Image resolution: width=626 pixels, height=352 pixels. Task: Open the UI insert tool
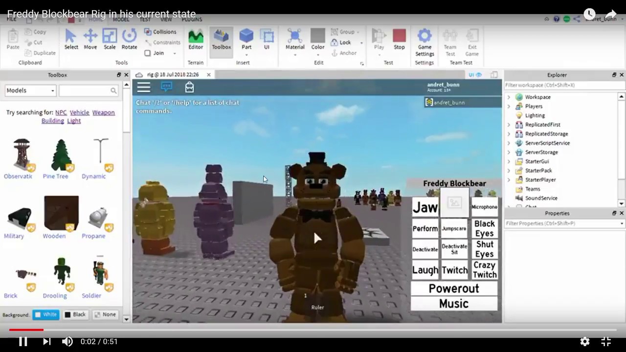(267, 39)
